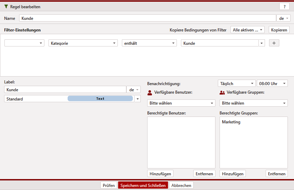This screenshot has height=190, width=294.
Task: Change the 08:00 Uhr time dropdown
Action: (272, 83)
